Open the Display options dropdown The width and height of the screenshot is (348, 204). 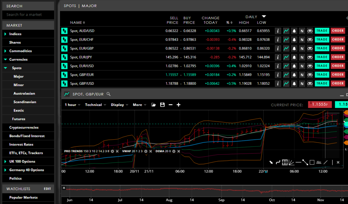119,105
